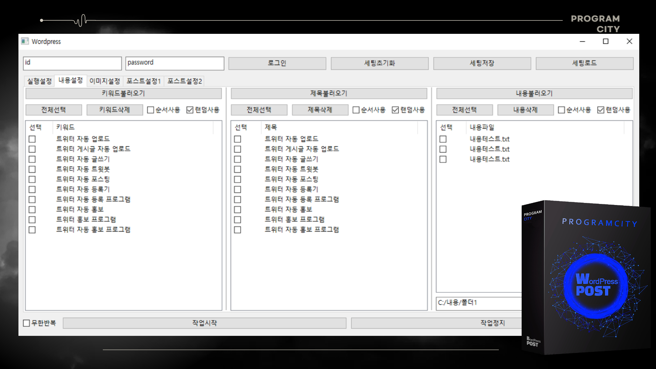Viewport: 656px width, 369px height.
Task: Click 전체선택 in the keyword panel
Action: pos(54,110)
